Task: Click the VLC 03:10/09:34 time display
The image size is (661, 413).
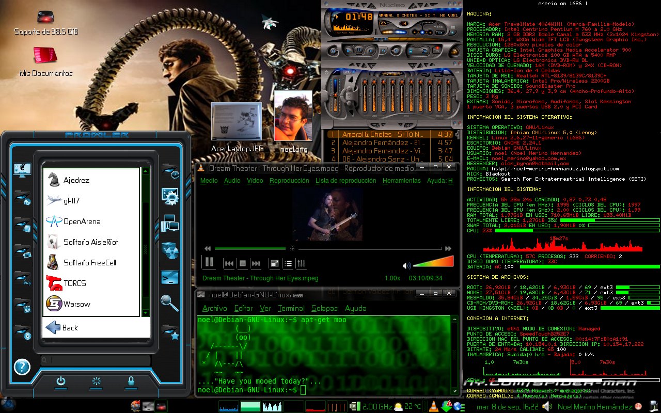Action: tap(426, 278)
